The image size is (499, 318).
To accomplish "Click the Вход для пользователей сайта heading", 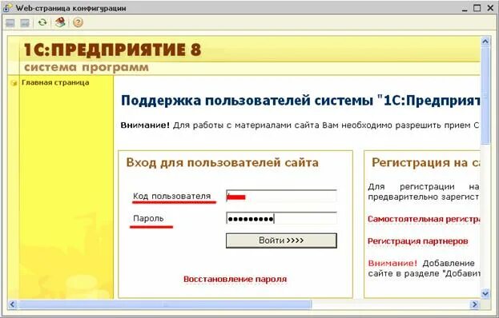I will (x=222, y=162).
